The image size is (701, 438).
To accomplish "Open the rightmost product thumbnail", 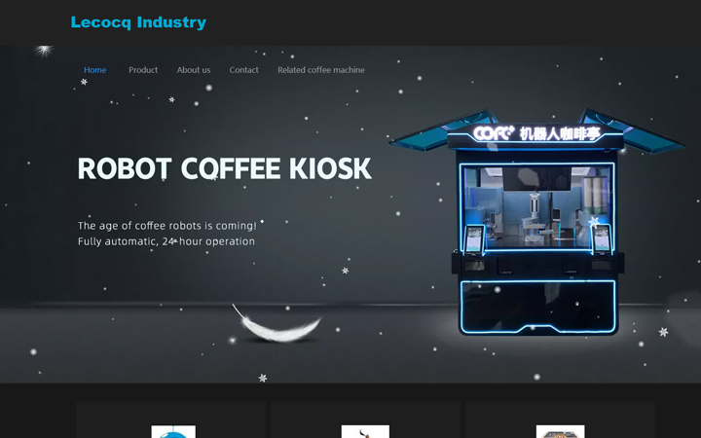I will point(560,431).
